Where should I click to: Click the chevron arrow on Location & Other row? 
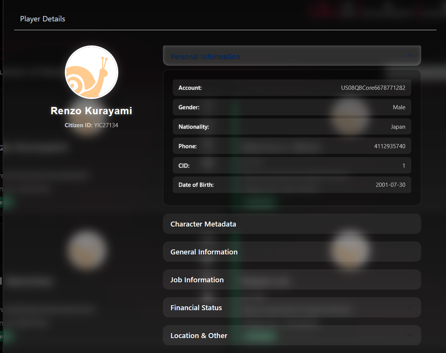click(410, 335)
